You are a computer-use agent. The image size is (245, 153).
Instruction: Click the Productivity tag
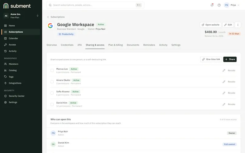(x=66, y=34)
